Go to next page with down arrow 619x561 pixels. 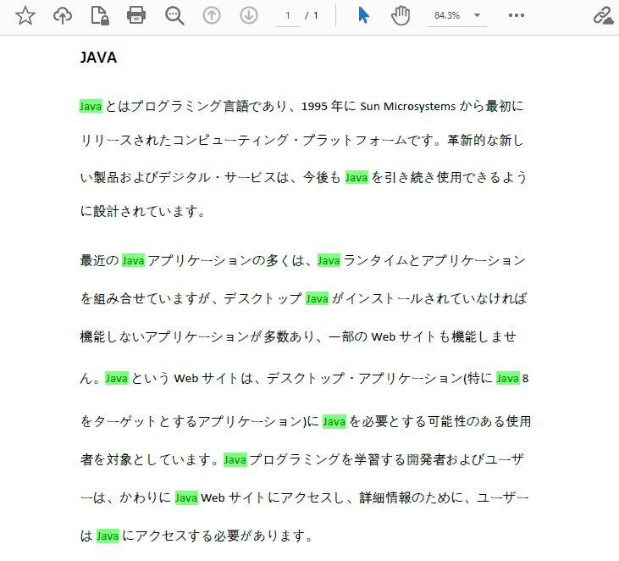point(249,16)
